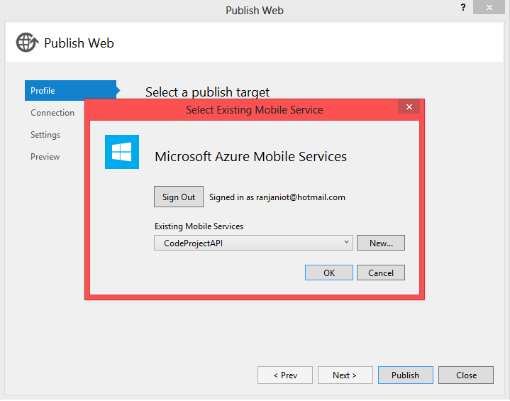Click the 'Existing Mobile Services' label
Screen dimensions: 510x401
[199, 226]
